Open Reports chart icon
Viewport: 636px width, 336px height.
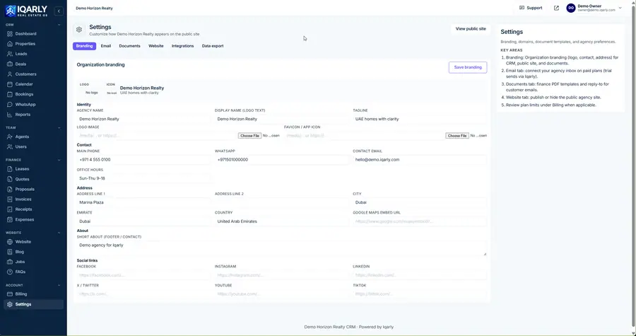[10, 115]
